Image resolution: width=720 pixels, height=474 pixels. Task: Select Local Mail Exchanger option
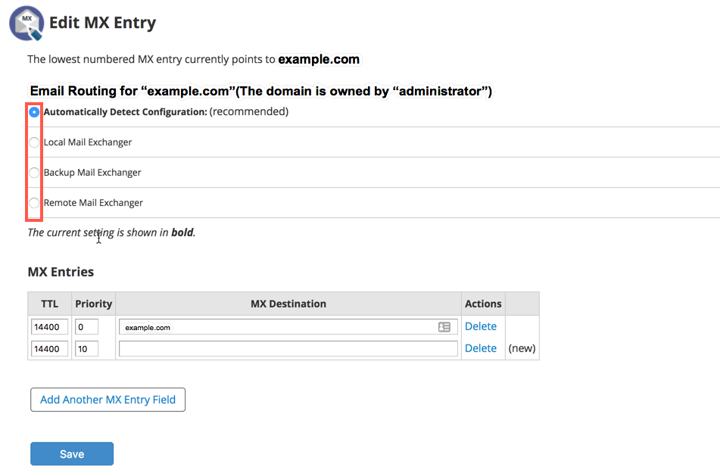coord(34,142)
